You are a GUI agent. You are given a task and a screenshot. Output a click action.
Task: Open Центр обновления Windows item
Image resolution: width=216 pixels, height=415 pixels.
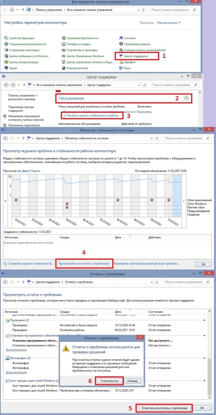coord(83,56)
